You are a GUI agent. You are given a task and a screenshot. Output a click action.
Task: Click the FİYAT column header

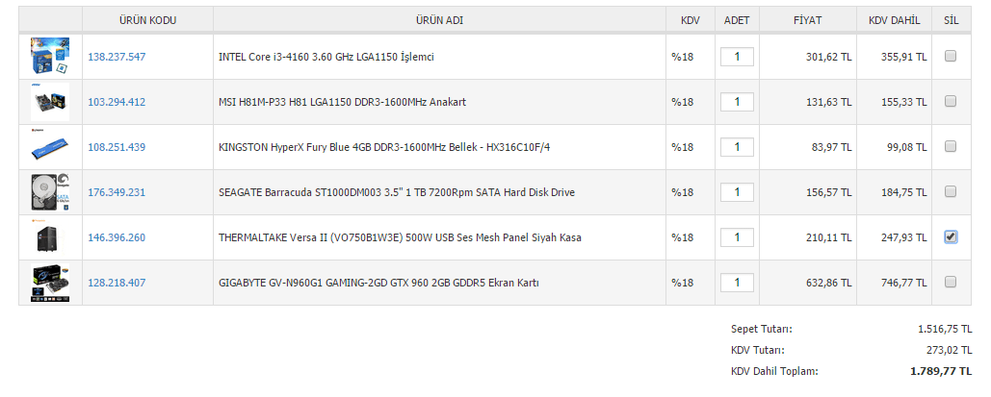pyautogui.click(x=807, y=20)
